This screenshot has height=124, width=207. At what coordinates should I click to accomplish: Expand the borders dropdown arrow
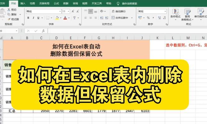tap(51, 18)
